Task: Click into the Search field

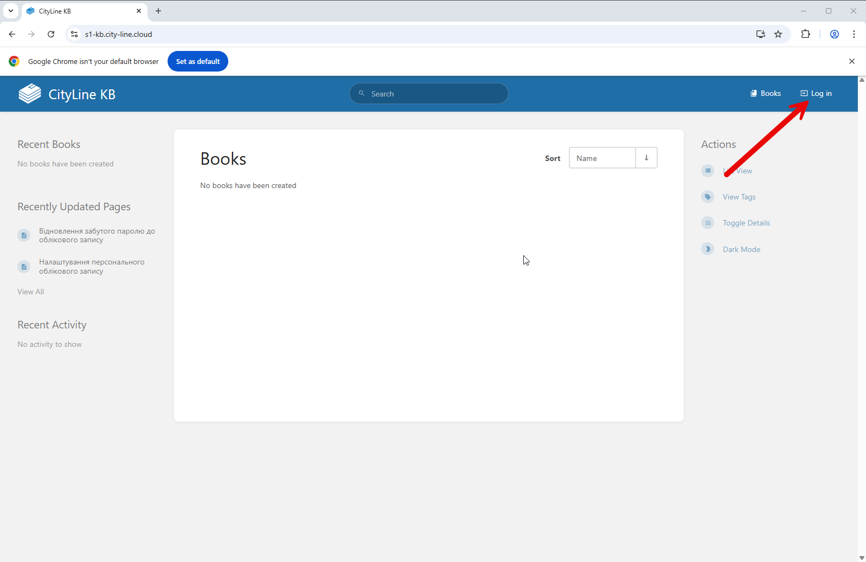Action: coord(434,94)
